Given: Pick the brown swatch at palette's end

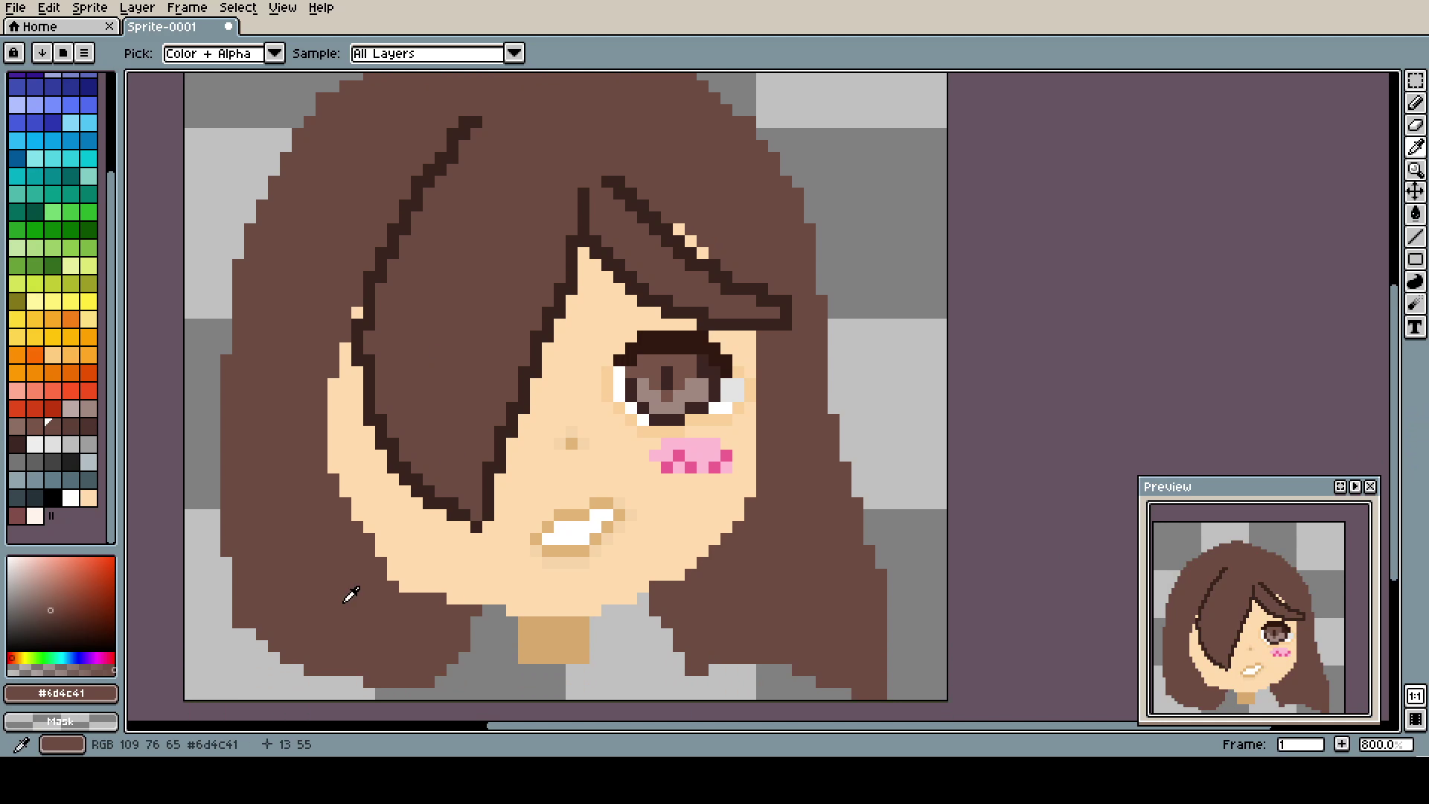Looking at the screenshot, I should 17,516.
